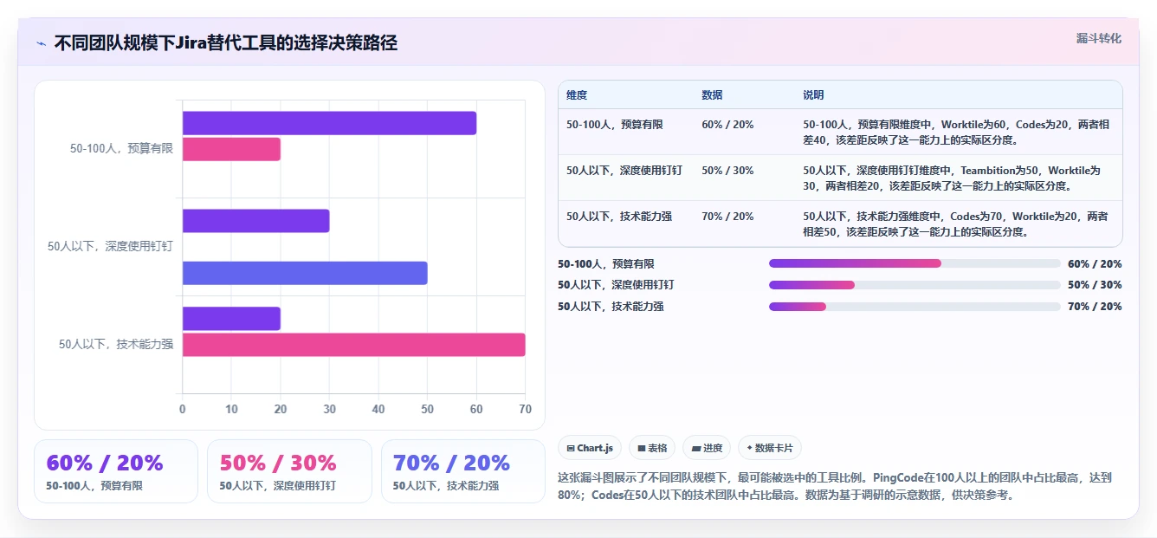Click the x-axis tick label 70
1157x538 pixels.
click(525, 409)
